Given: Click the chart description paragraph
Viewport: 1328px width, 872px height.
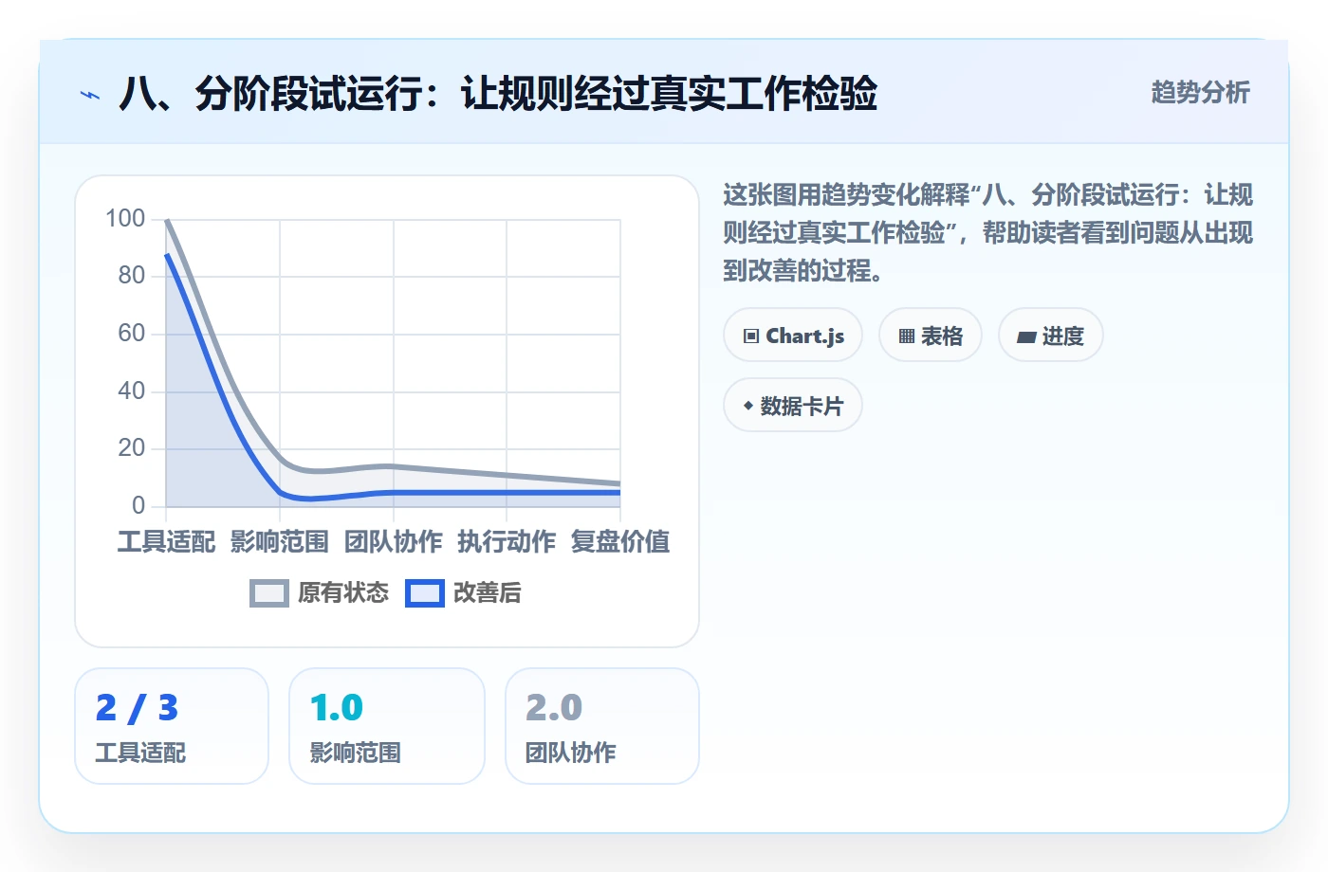Looking at the screenshot, I should pos(988,233).
